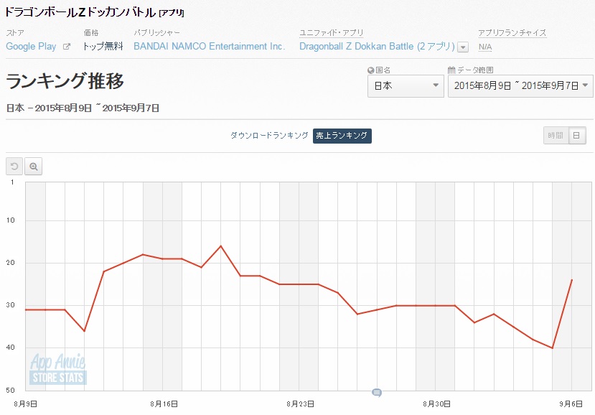Screen dimensions: 595x415
Task: Click the globe icon by 国名
Action: [371, 70]
